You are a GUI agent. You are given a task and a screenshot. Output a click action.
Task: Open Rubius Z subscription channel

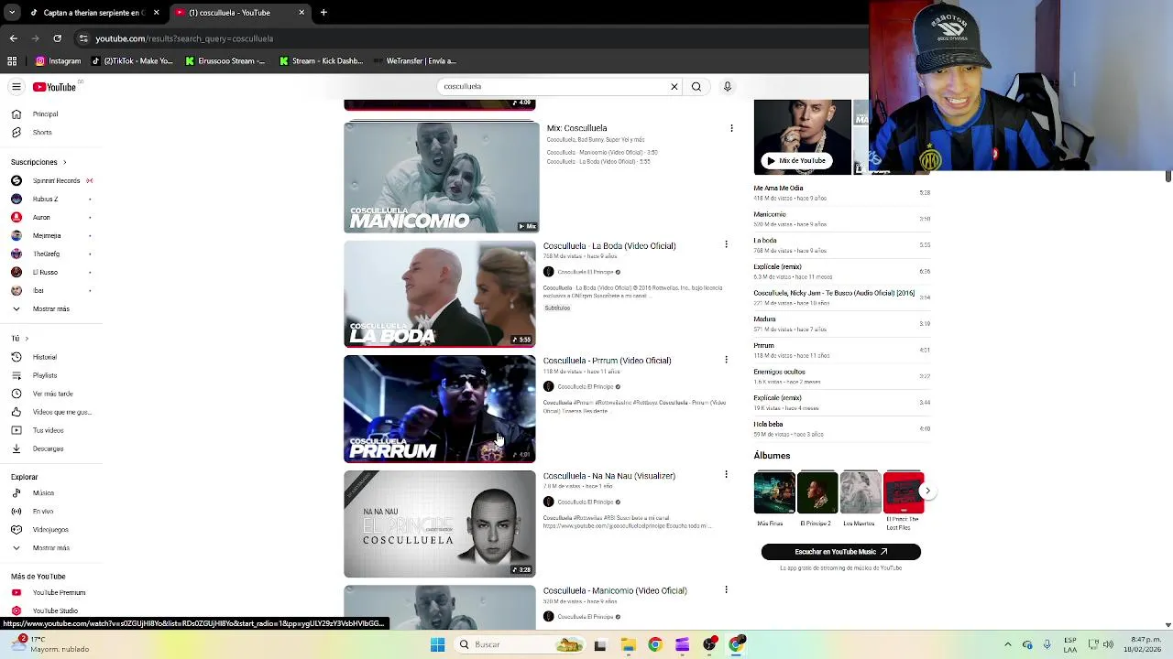[x=44, y=199]
